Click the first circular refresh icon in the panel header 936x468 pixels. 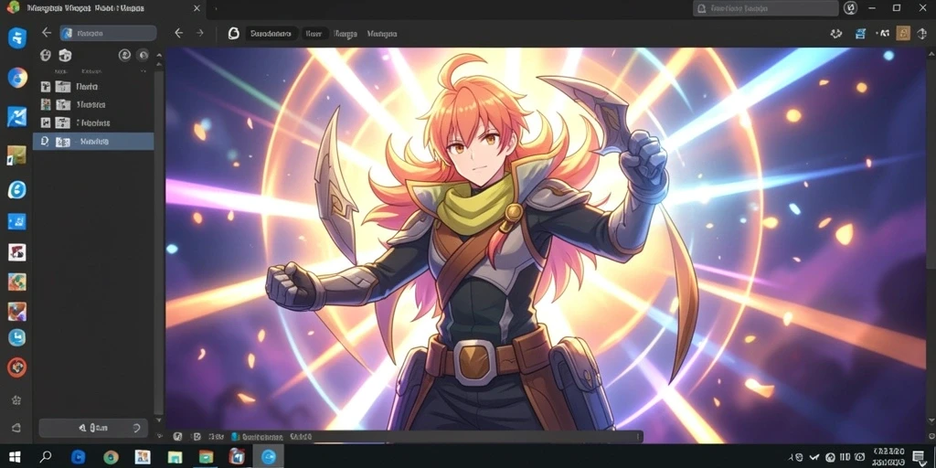[x=124, y=56]
